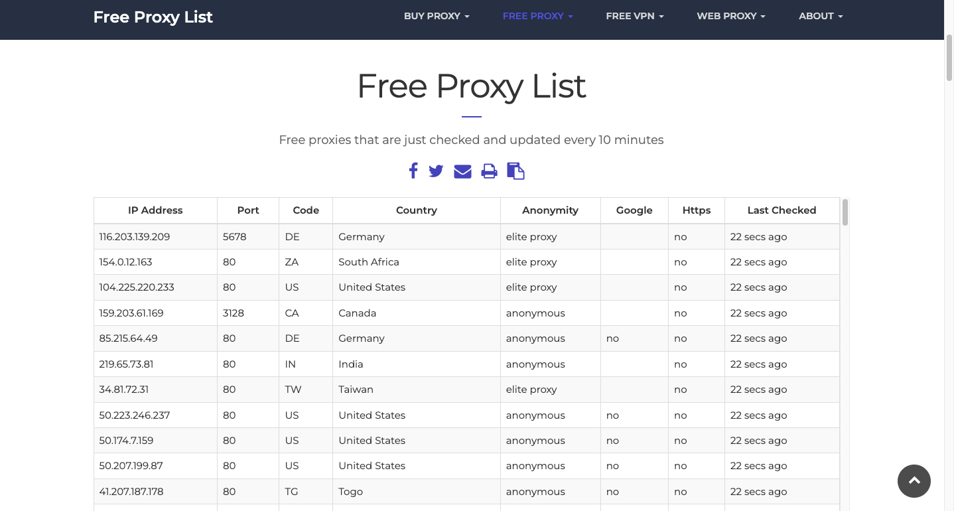Send the list by email envelope icon
Viewport: 954px width, 511px height.
click(462, 171)
